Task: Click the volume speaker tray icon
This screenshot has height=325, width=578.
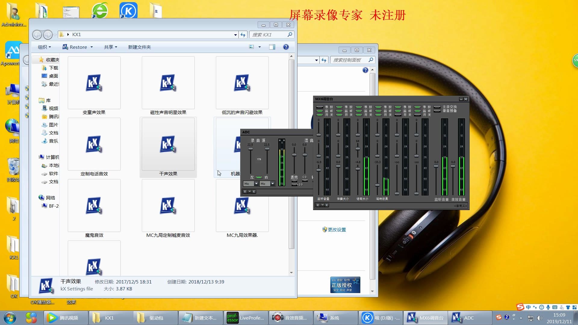Action: tap(539, 318)
